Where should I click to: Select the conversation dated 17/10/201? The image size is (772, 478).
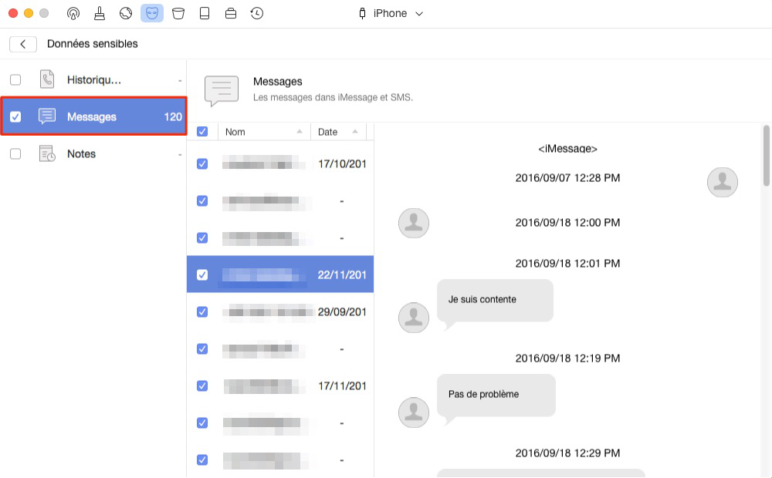click(280, 163)
